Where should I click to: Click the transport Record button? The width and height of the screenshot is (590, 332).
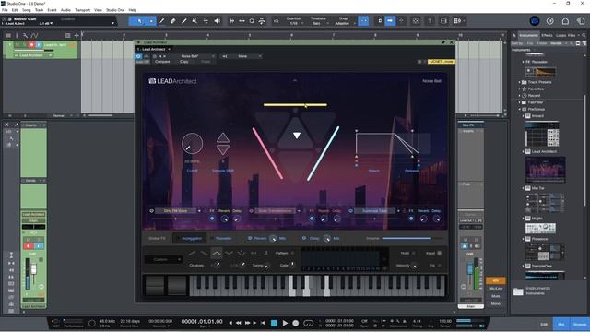coord(296,323)
